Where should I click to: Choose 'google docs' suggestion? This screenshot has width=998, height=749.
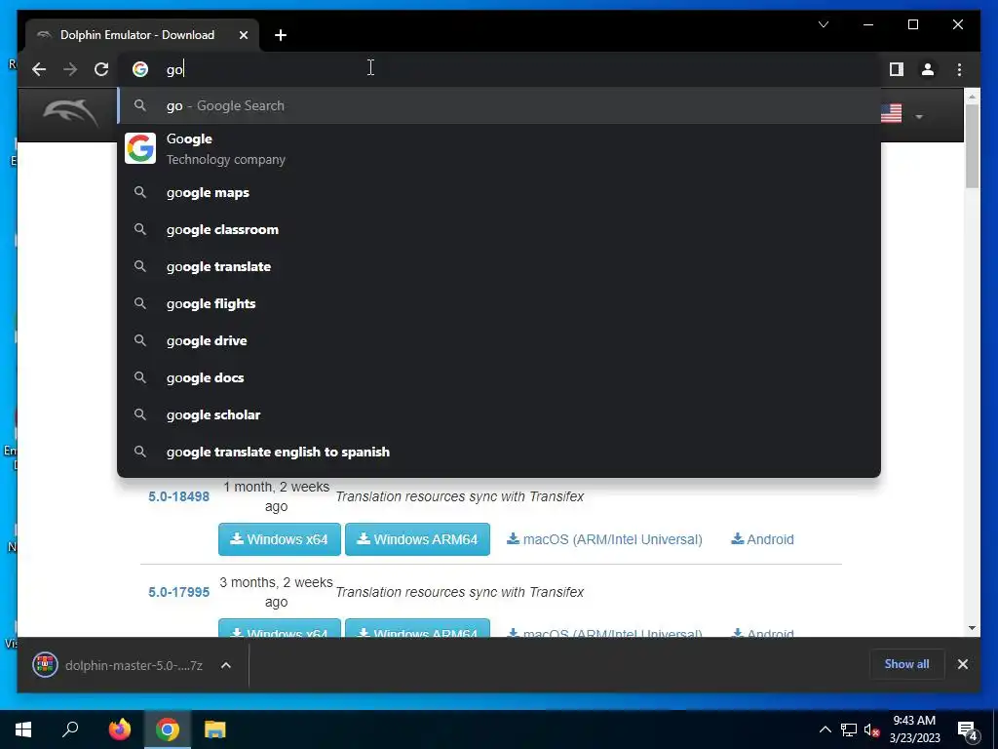(499, 377)
